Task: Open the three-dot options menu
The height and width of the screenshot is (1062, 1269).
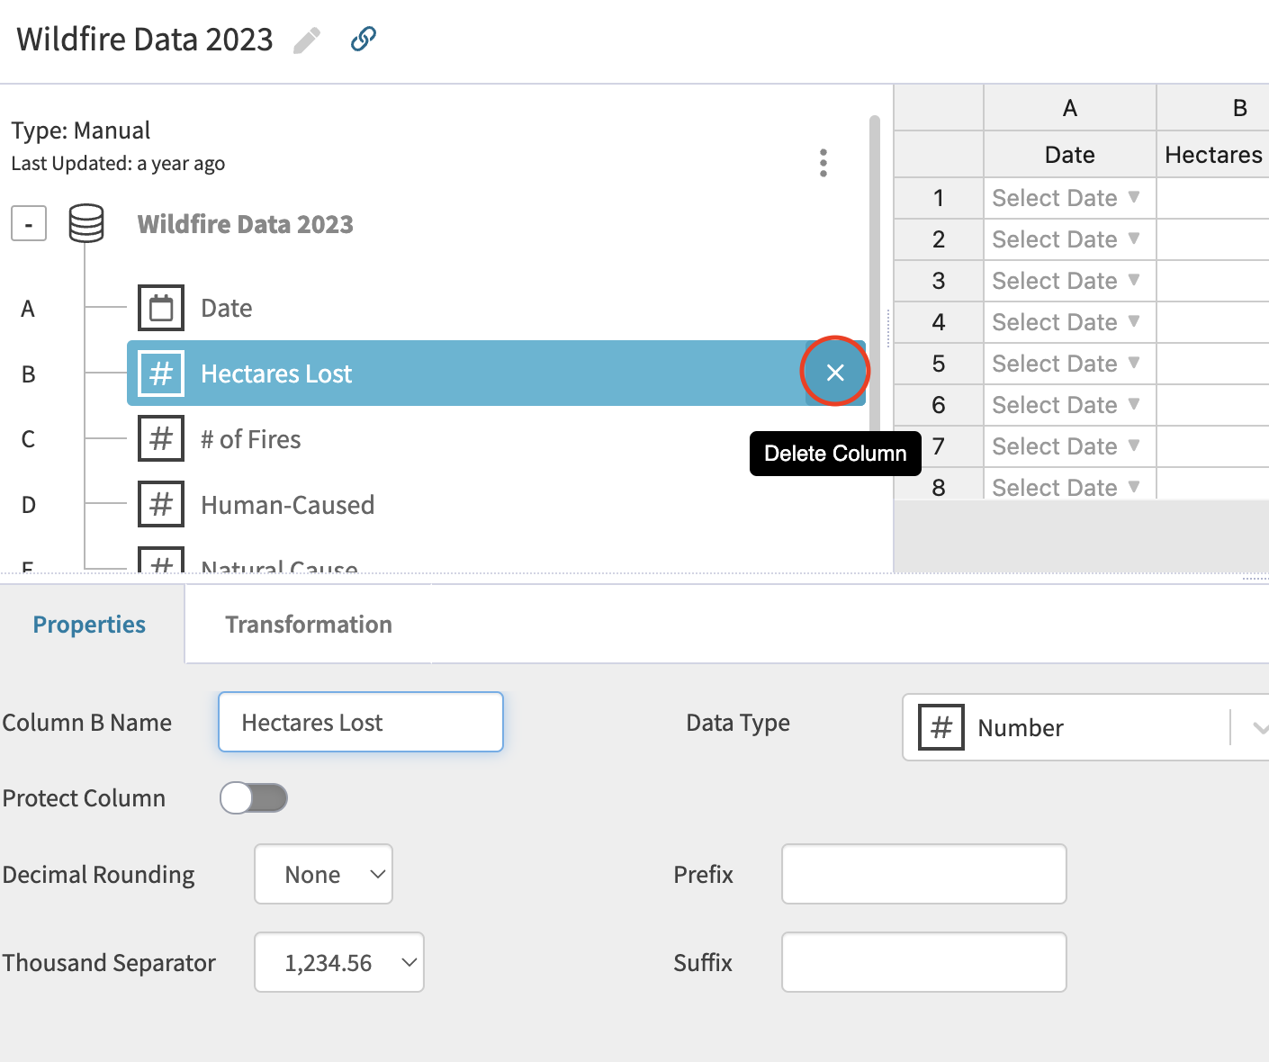Action: pyautogui.click(x=823, y=163)
